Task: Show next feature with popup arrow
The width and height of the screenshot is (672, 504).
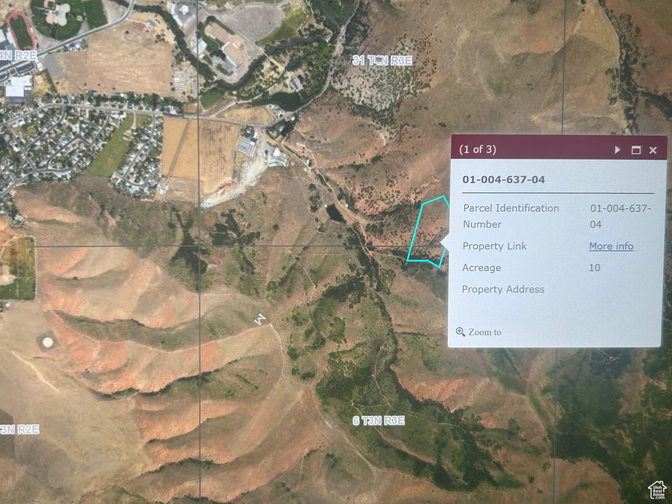Action: [617, 150]
